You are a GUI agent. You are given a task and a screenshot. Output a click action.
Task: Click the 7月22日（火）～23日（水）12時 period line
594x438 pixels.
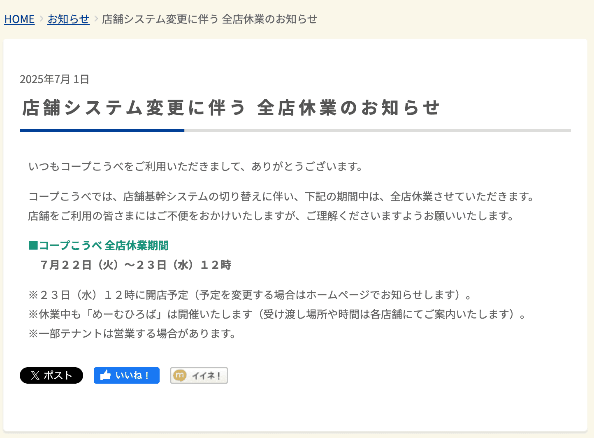136,265
